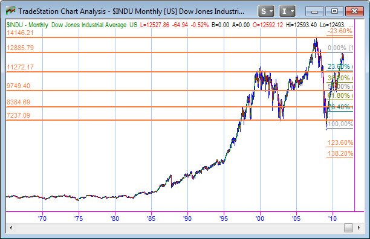Click the 138.20% Fibonacci extension label

tap(340, 153)
